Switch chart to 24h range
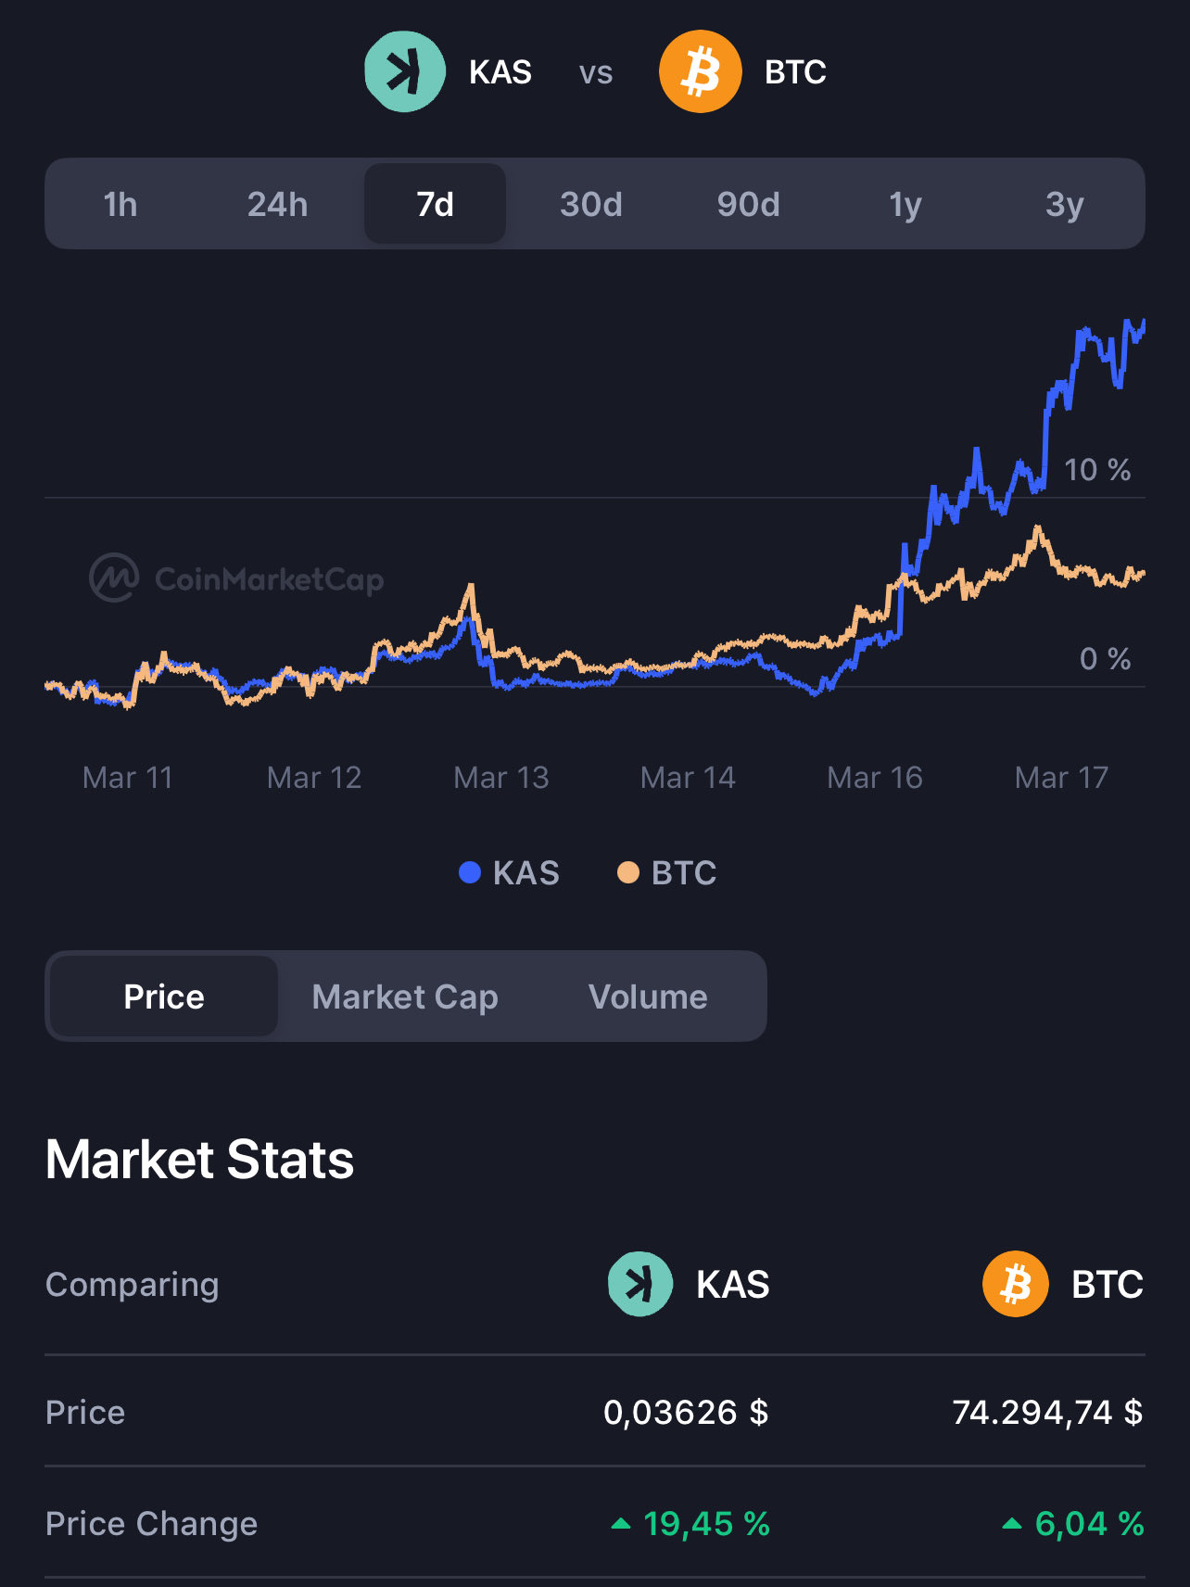 pyautogui.click(x=277, y=204)
